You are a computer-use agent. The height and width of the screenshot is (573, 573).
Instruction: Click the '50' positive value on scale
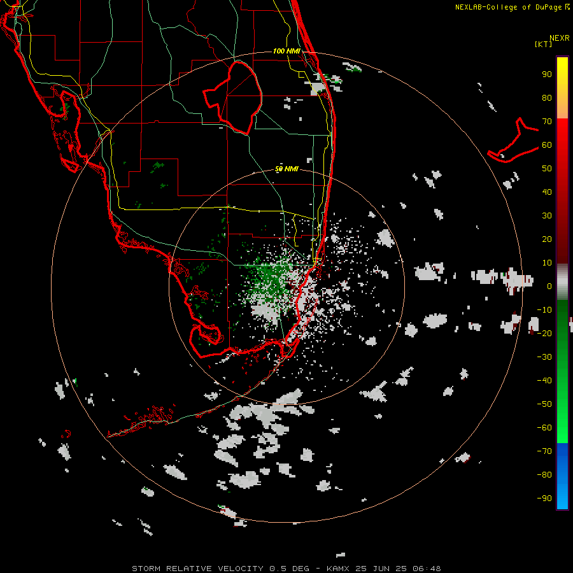point(547,169)
